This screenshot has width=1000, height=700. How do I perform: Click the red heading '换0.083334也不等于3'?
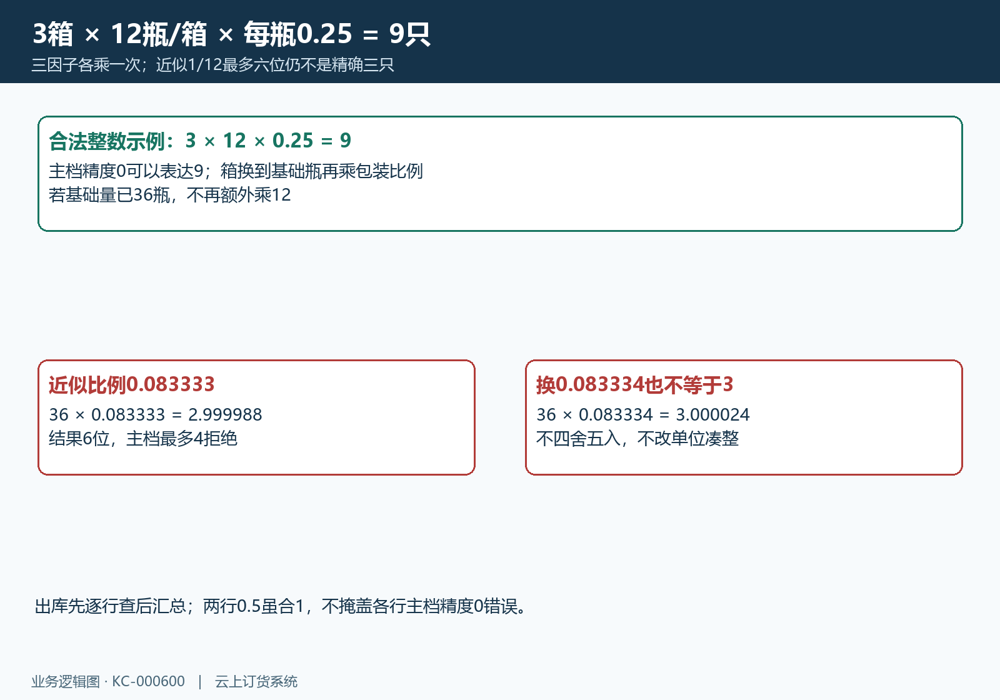pyautogui.click(x=635, y=384)
